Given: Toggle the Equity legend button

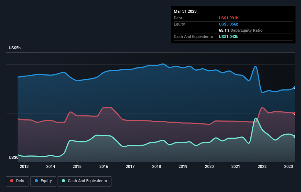Looking at the screenshot, I should tap(43, 181).
